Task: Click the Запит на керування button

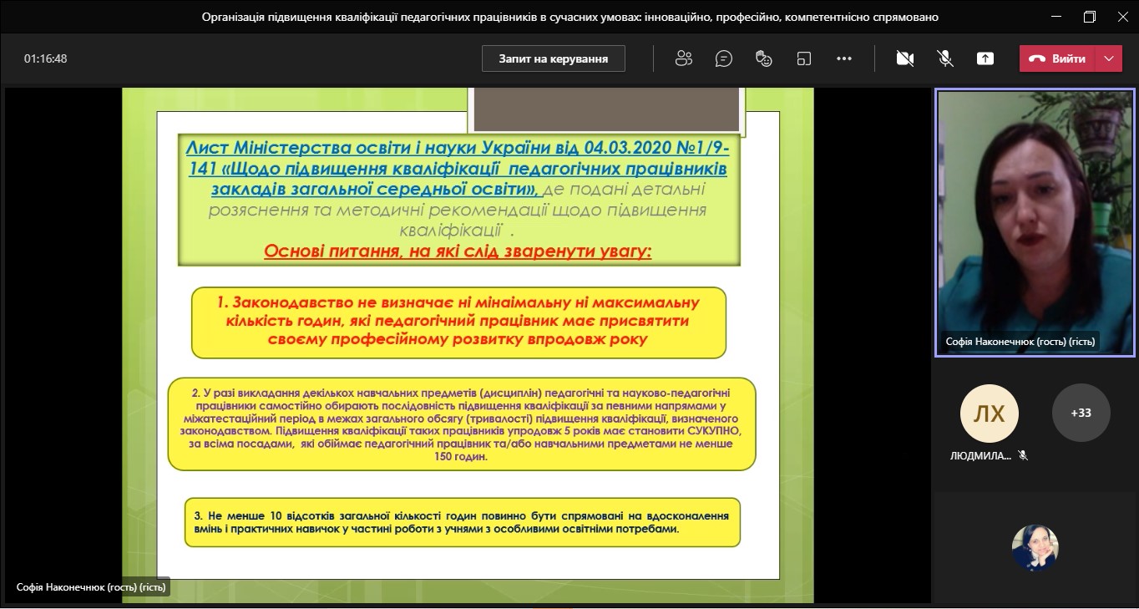Action: (553, 58)
